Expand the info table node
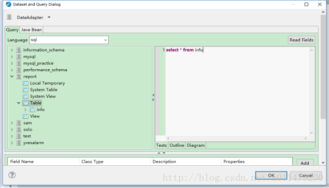 [x=25, y=109]
